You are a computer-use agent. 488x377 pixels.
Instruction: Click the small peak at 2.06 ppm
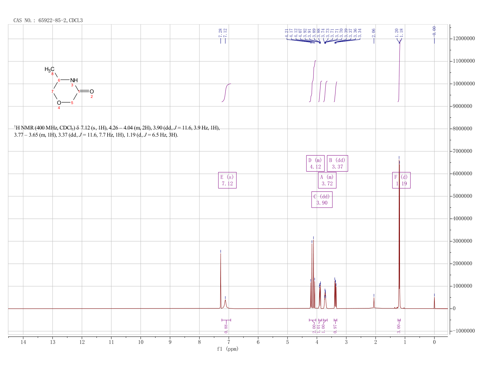point(374,303)
